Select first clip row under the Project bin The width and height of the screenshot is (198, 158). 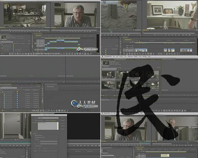(20, 94)
